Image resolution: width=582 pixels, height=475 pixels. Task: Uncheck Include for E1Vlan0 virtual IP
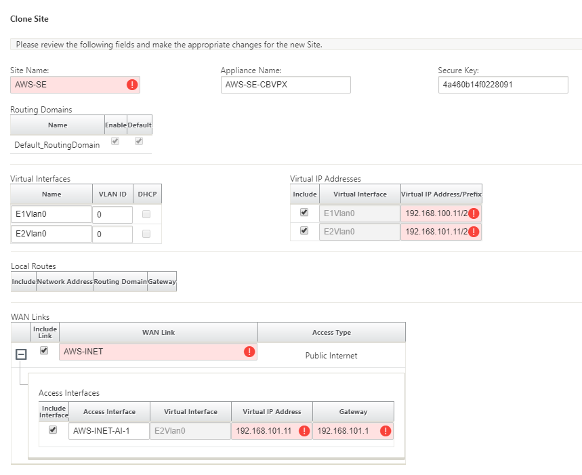click(304, 212)
